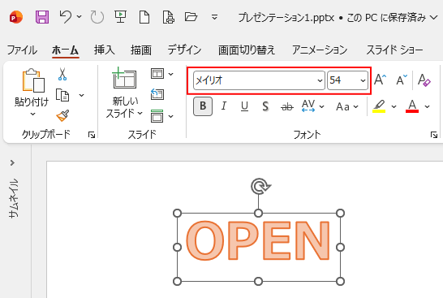Expand the 貼り付け options arrow
443x298 pixels.
pos(33,114)
